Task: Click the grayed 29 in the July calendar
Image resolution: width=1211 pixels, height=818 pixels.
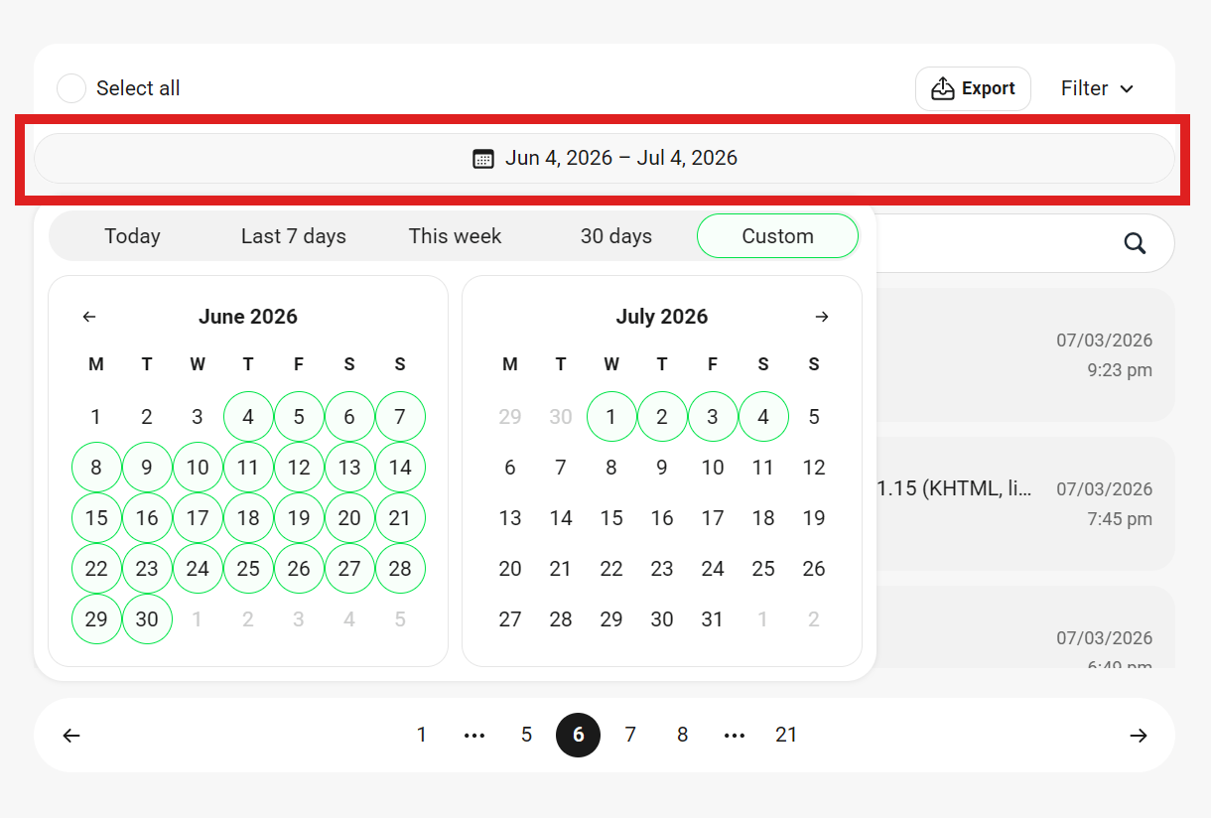Action: coord(510,417)
